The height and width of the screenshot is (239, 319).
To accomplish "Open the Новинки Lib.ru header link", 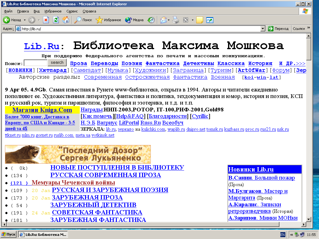I will pyautogui.click(x=251, y=169).
